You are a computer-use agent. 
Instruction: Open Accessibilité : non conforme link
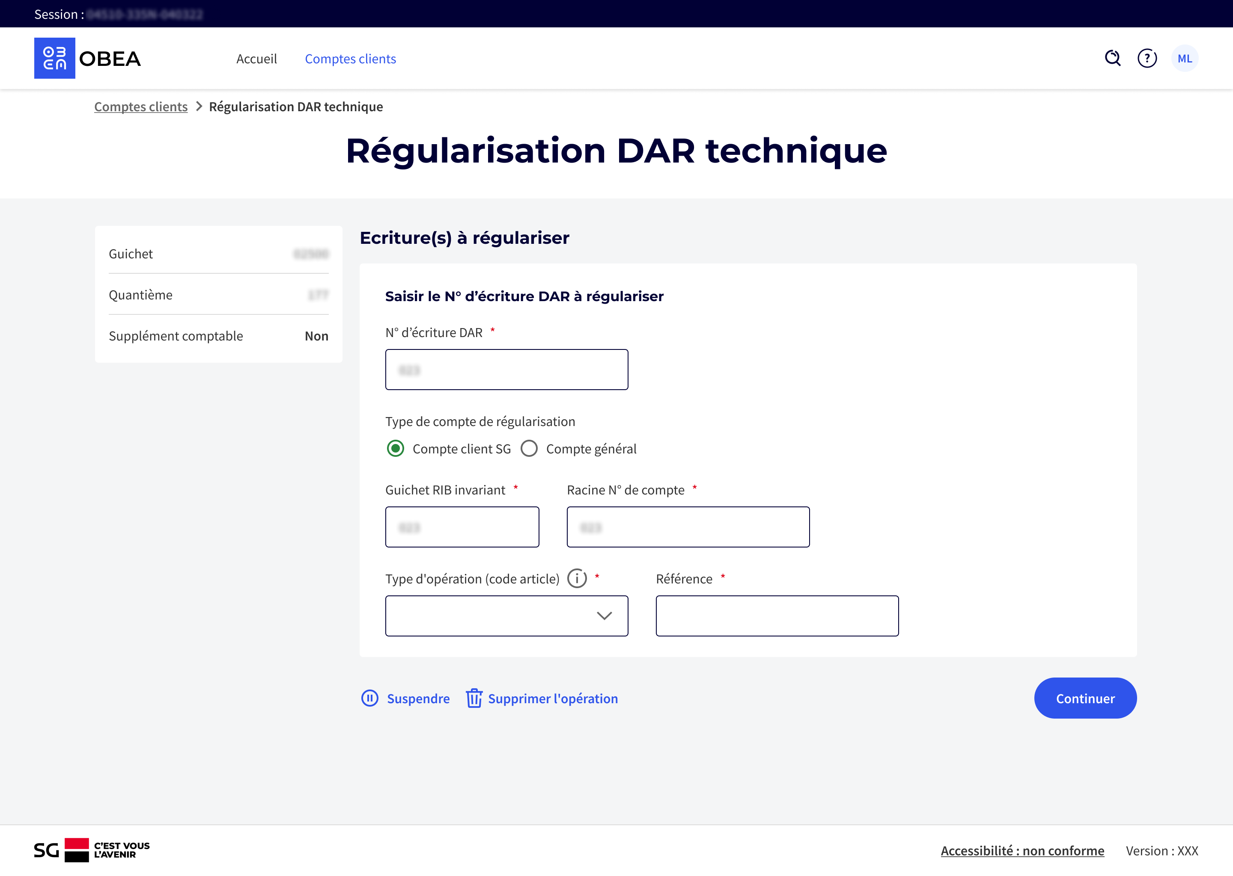point(1022,851)
